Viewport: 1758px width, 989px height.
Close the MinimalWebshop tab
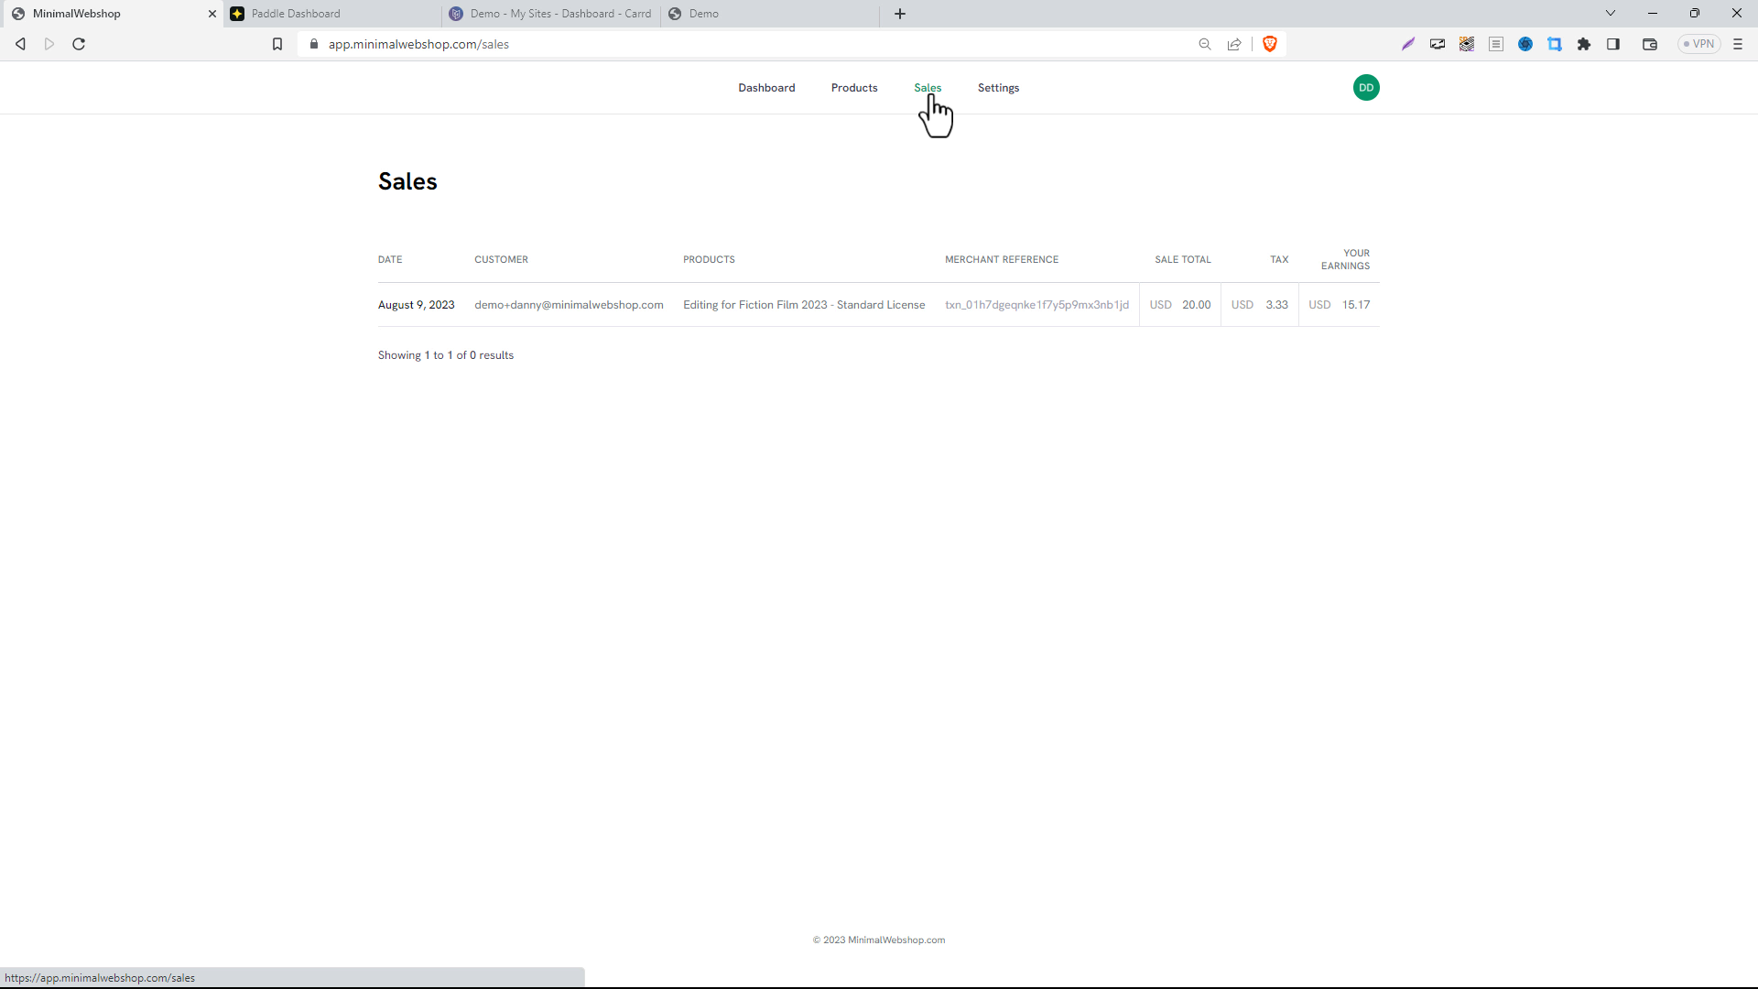coord(212,14)
